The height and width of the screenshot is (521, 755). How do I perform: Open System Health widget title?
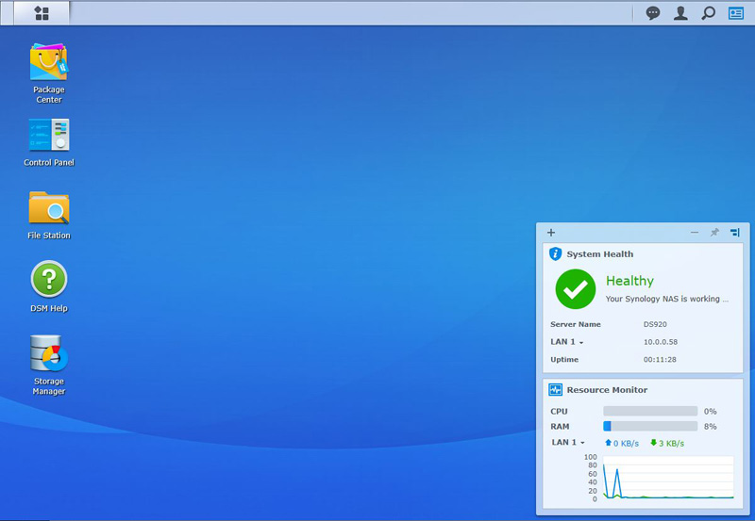click(x=599, y=254)
